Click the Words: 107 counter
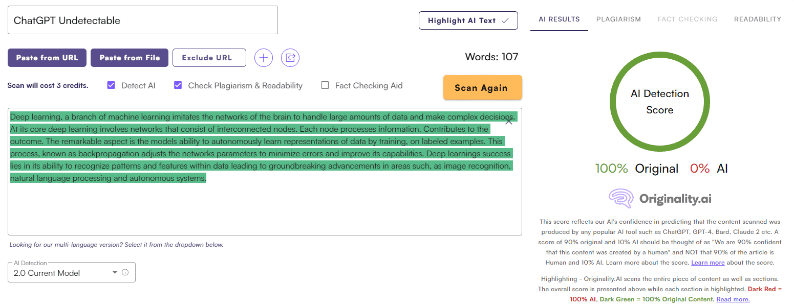 [491, 57]
